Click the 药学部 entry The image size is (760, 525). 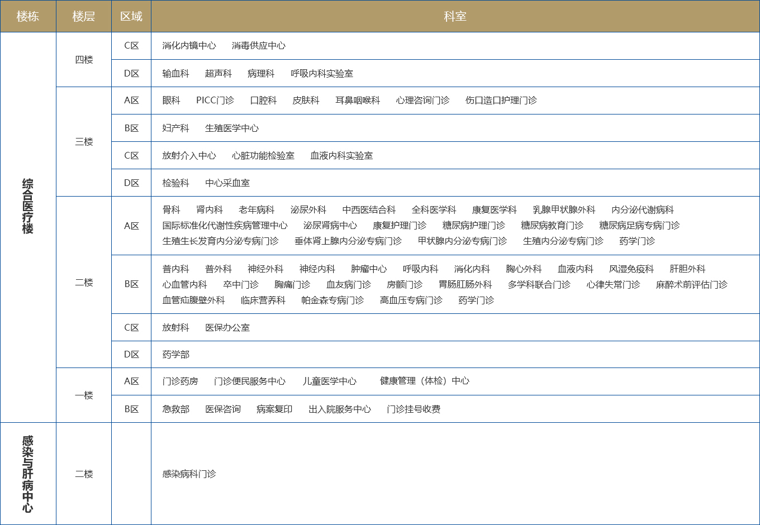click(x=175, y=355)
